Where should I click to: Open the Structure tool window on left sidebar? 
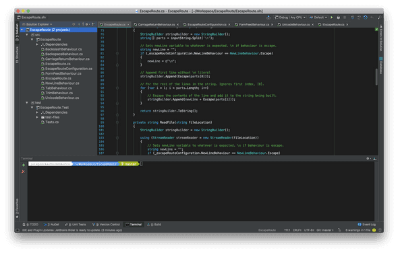pyautogui.click(x=17, y=55)
